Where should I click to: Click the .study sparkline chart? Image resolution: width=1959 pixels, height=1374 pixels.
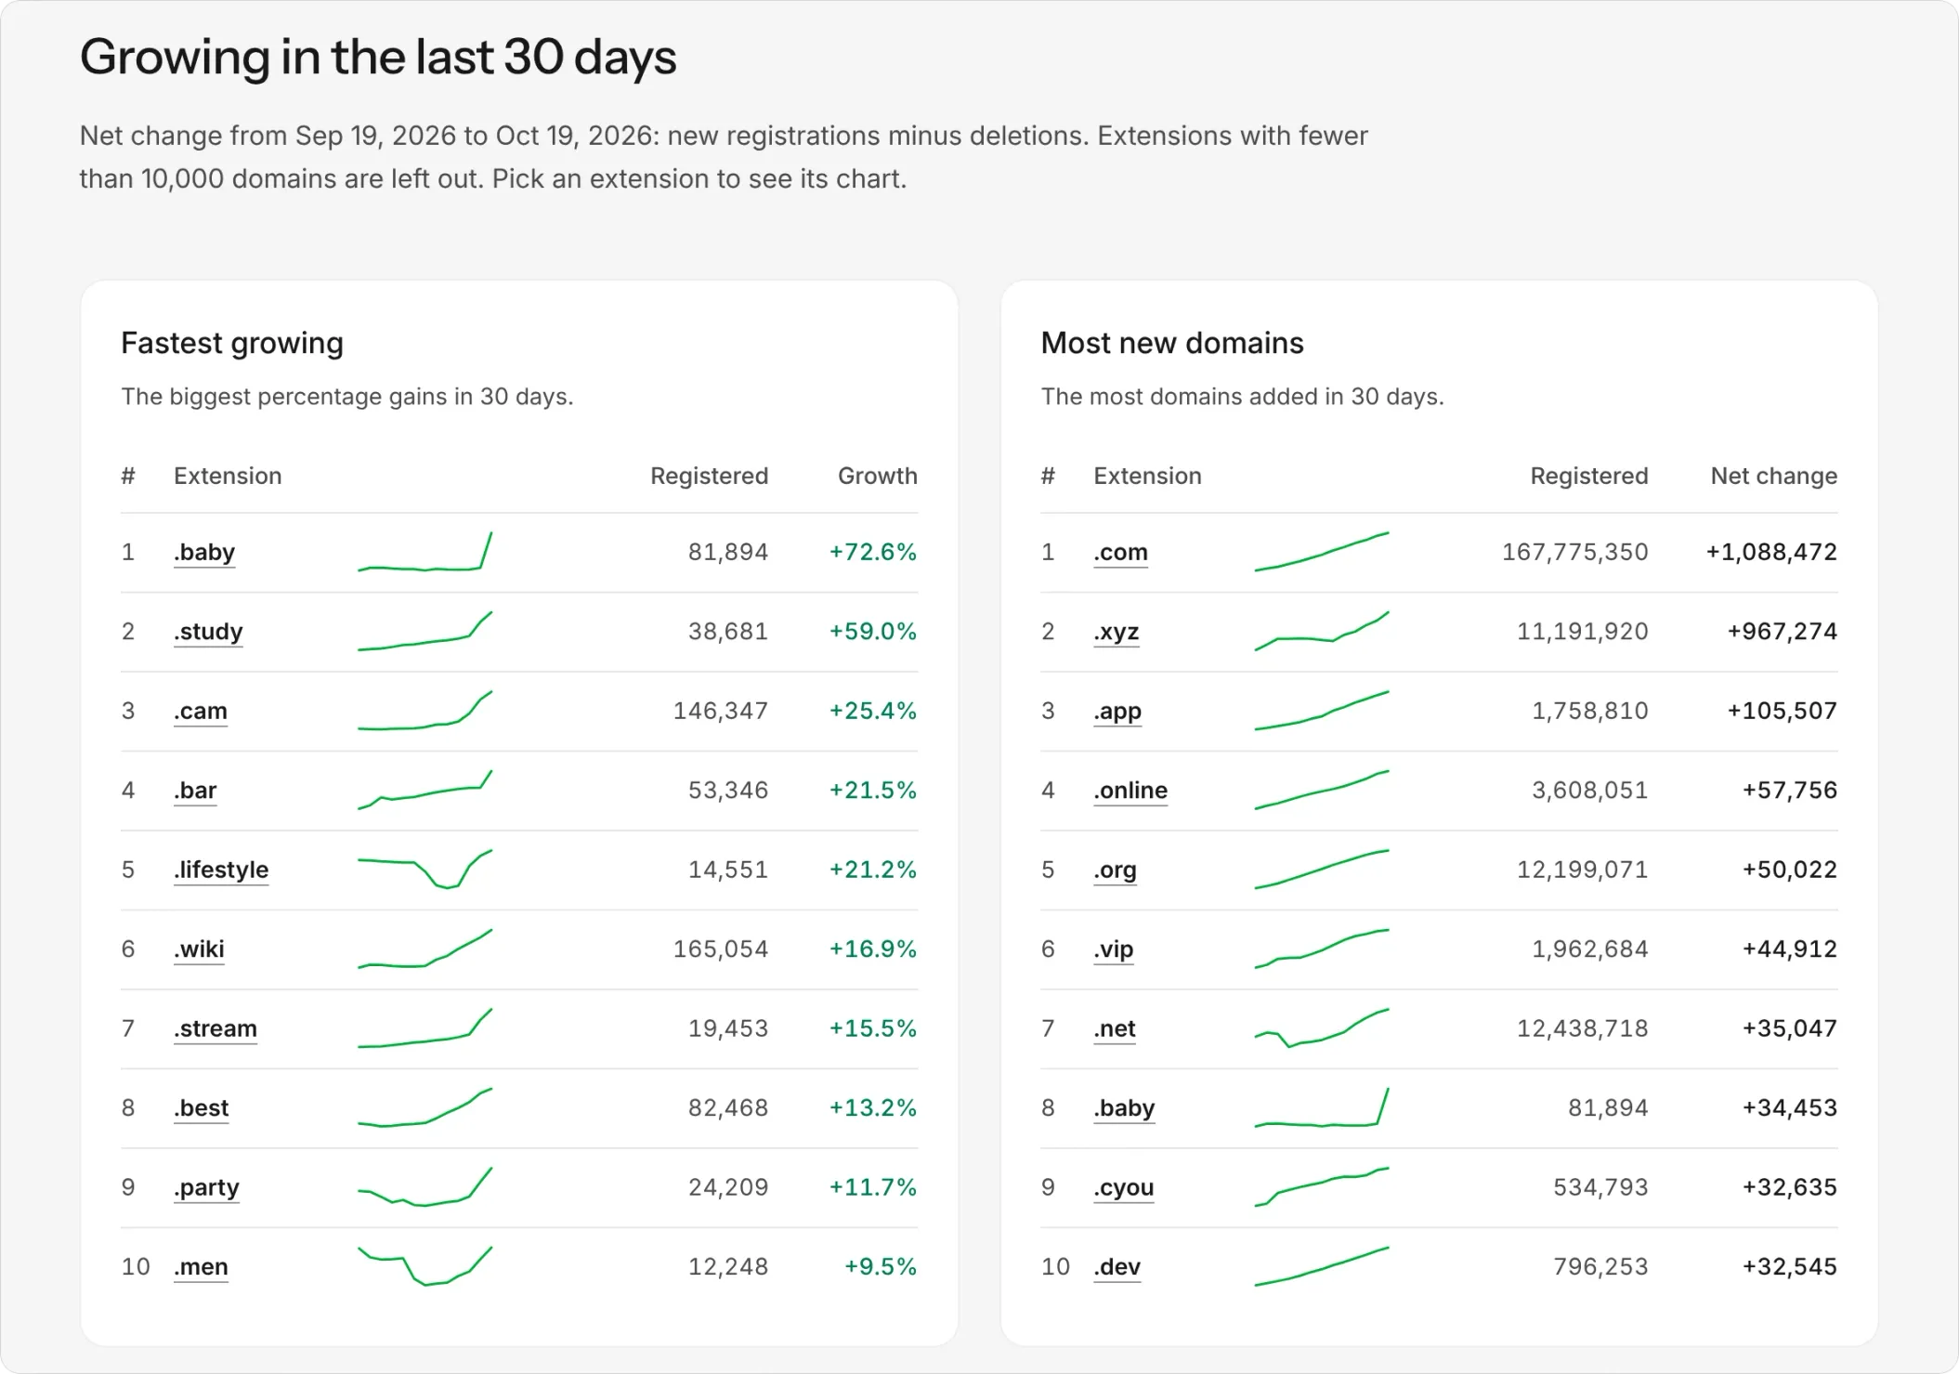point(425,632)
